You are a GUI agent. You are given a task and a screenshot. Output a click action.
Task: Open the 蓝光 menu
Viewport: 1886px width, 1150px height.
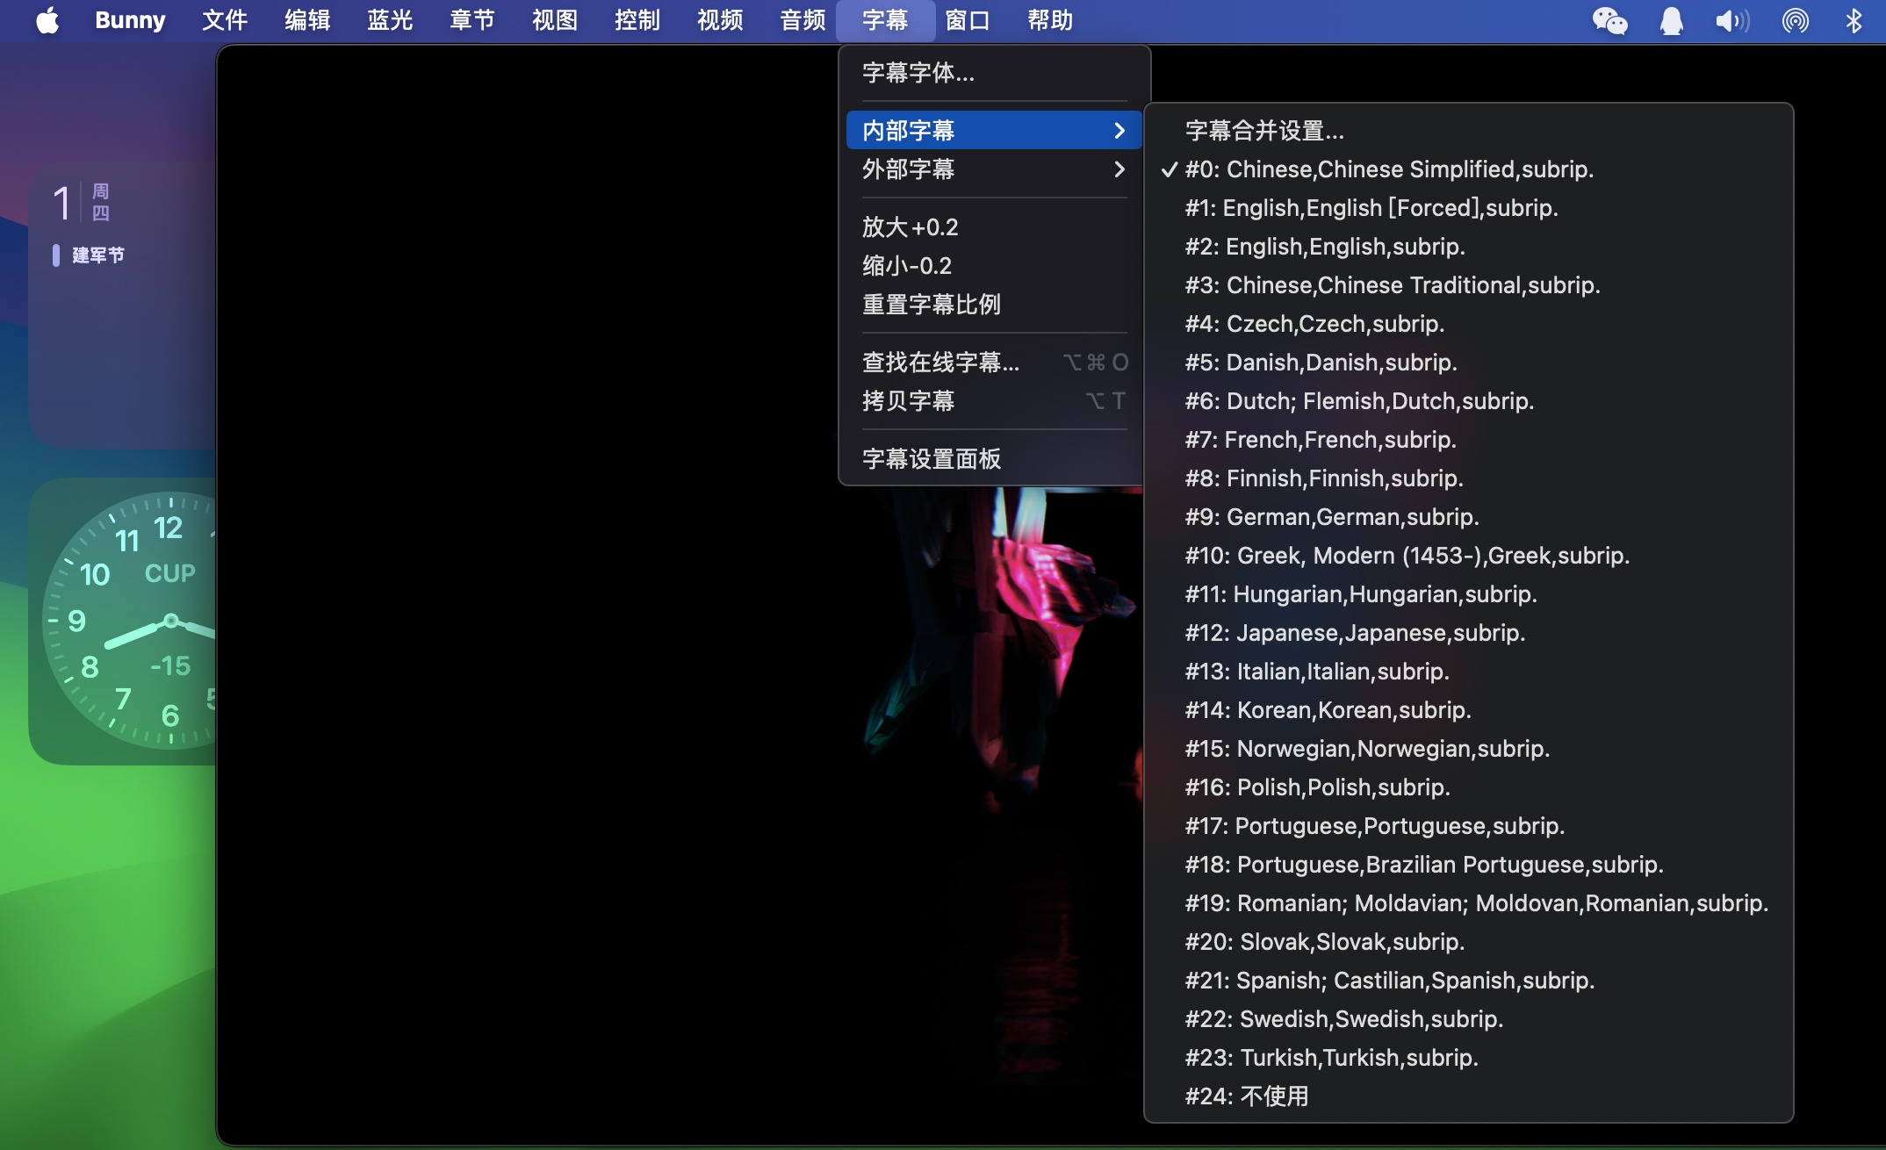[390, 20]
